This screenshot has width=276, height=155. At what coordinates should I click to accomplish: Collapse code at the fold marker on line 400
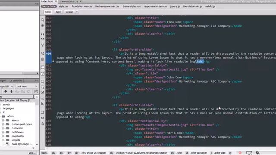(53, 61)
